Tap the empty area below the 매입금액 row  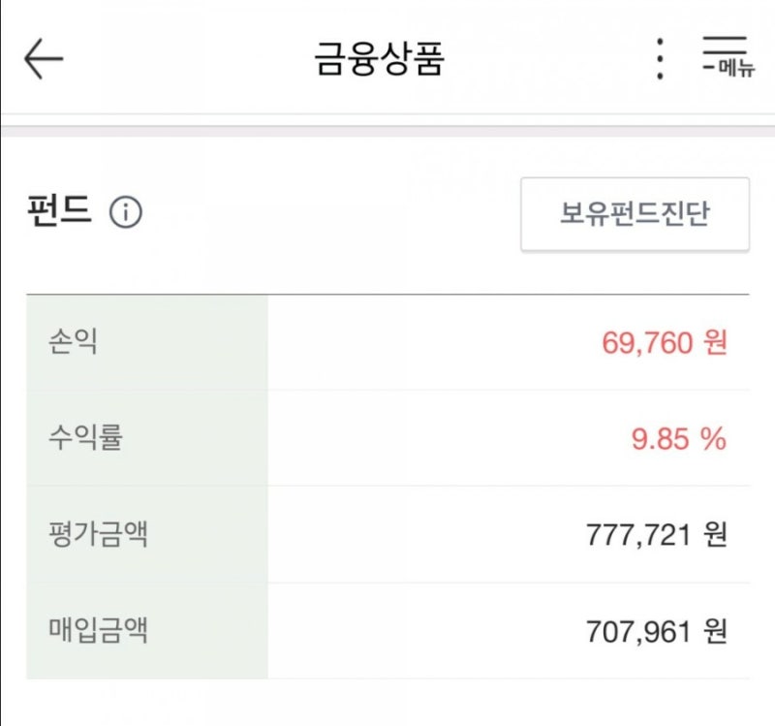[387, 703]
